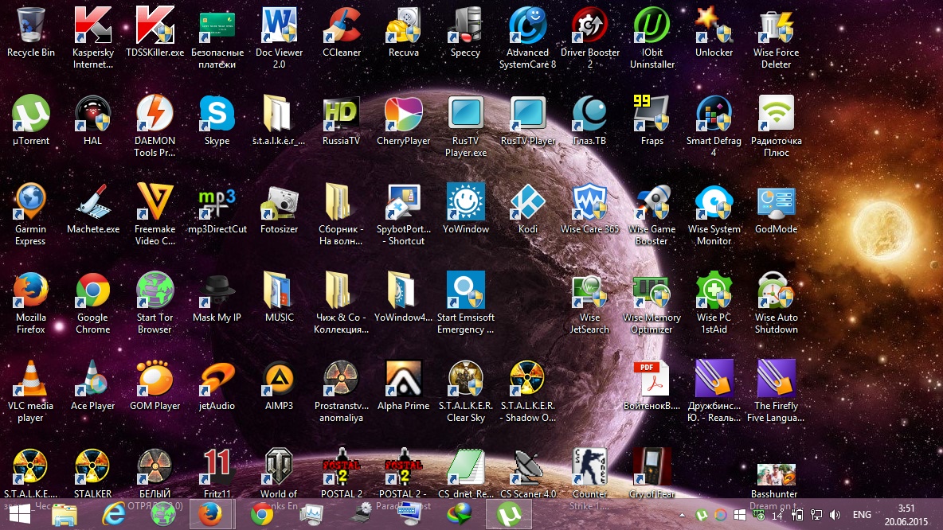Launch CCleaner from the desktop
This screenshot has width=943, height=530.
point(342,25)
